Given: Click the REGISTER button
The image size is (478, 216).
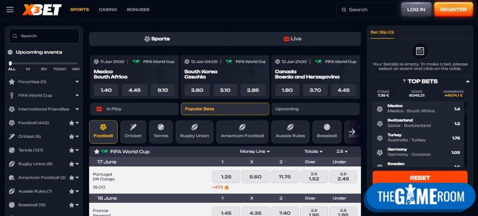Looking at the screenshot, I should tap(454, 10).
